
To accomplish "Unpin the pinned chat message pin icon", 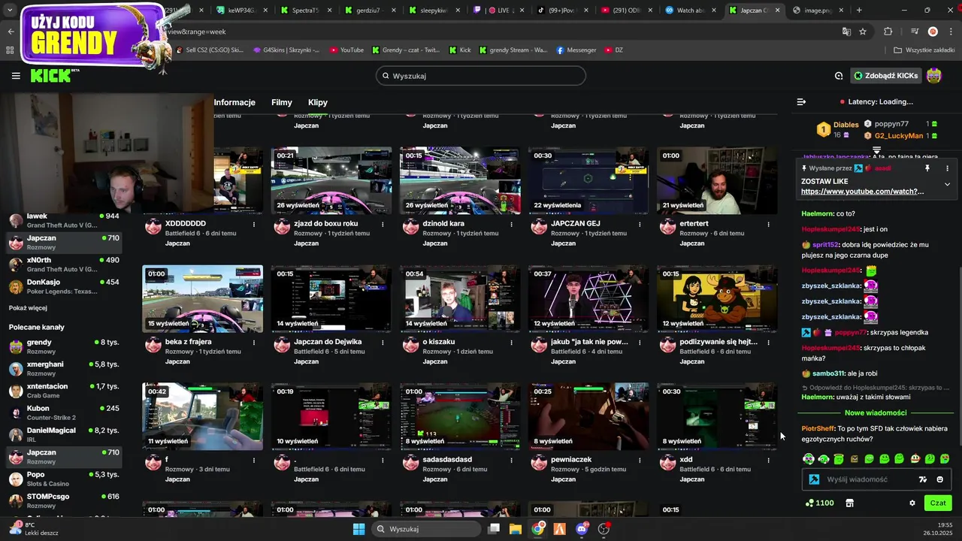I will (927, 168).
